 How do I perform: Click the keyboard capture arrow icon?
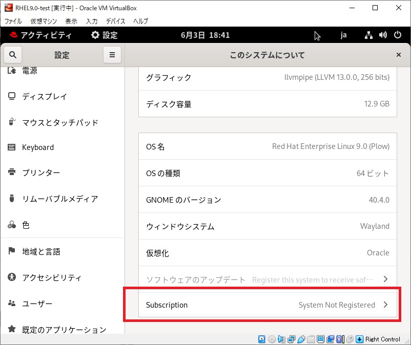(x=359, y=339)
